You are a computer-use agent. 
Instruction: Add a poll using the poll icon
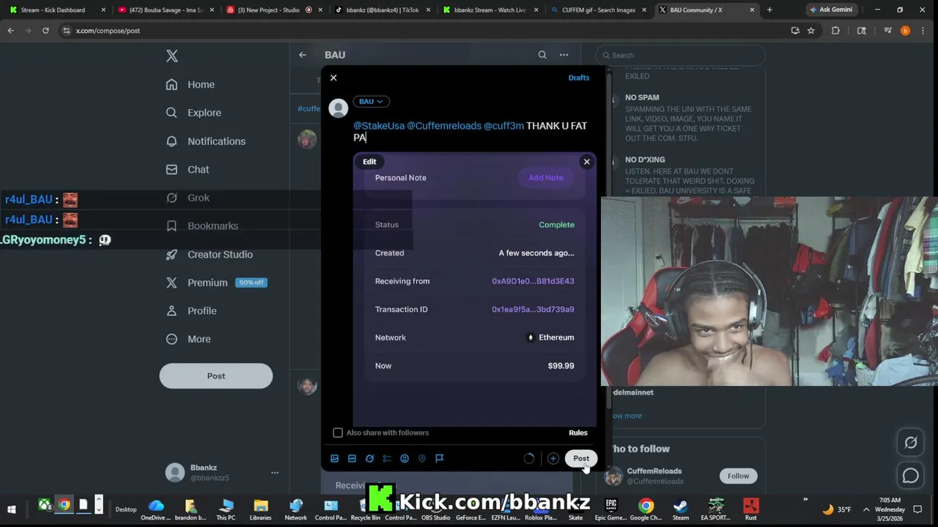(387, 458)
